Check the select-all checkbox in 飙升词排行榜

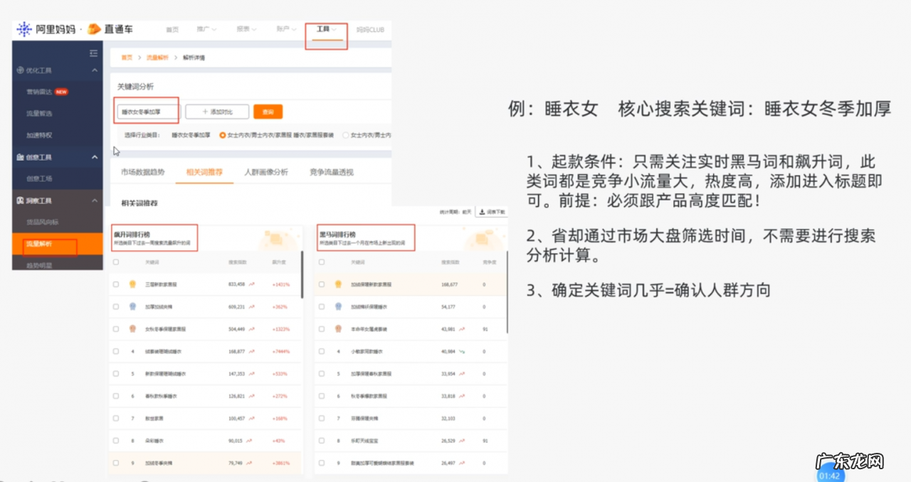(115, 261)
